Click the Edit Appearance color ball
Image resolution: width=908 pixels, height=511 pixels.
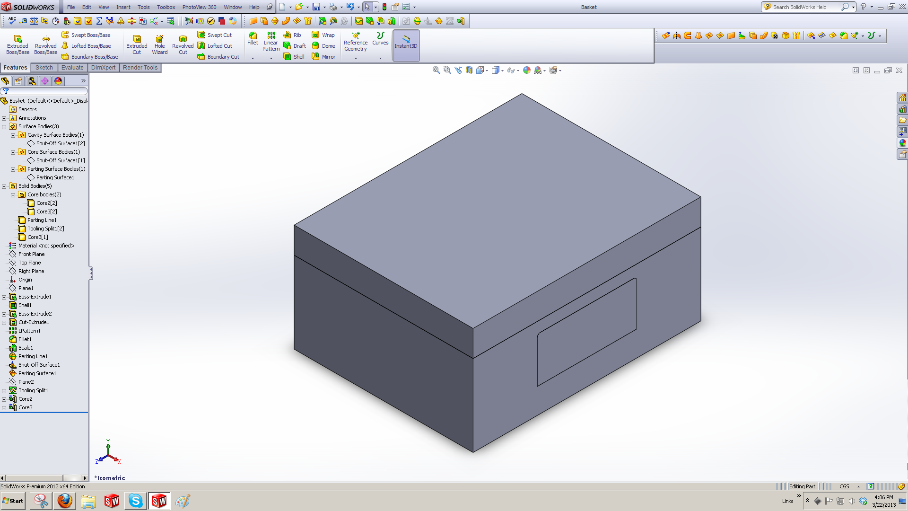(x=527, y=70)
